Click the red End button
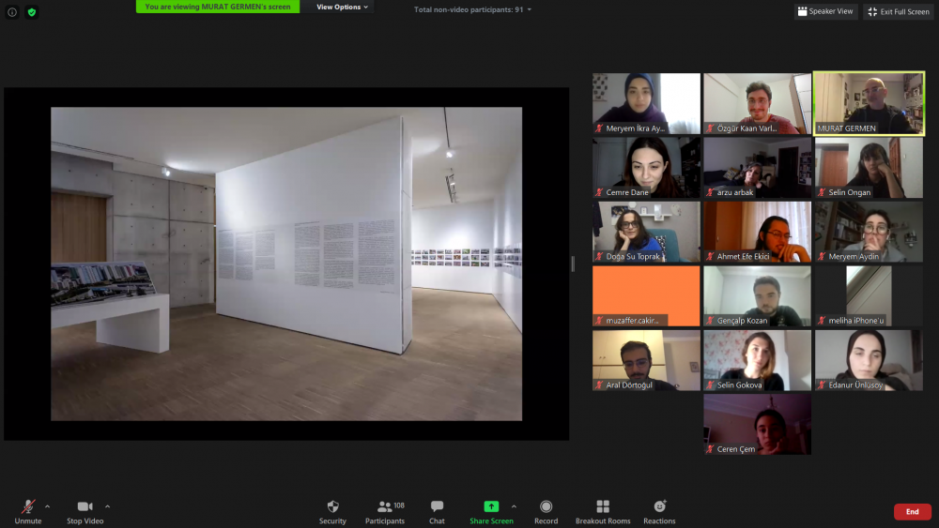This screenshot has height=528, width=939. click(x=912, y=512)
